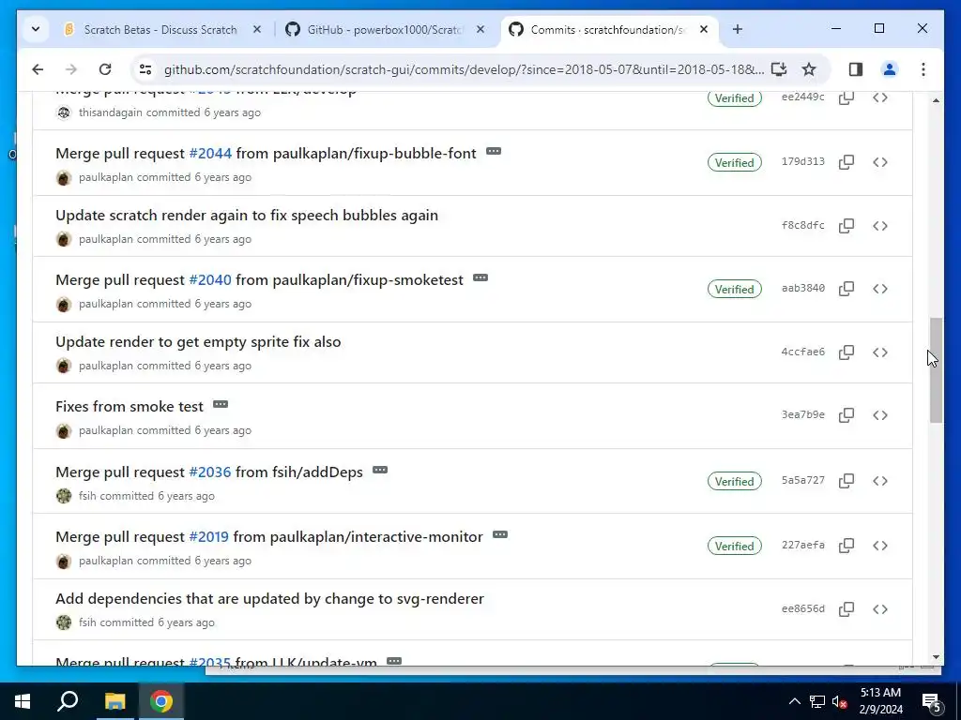Viewport: 961px width, 720px height.
Task: Browse repository at commit 3ea7b9e
Action: point(880,415)
